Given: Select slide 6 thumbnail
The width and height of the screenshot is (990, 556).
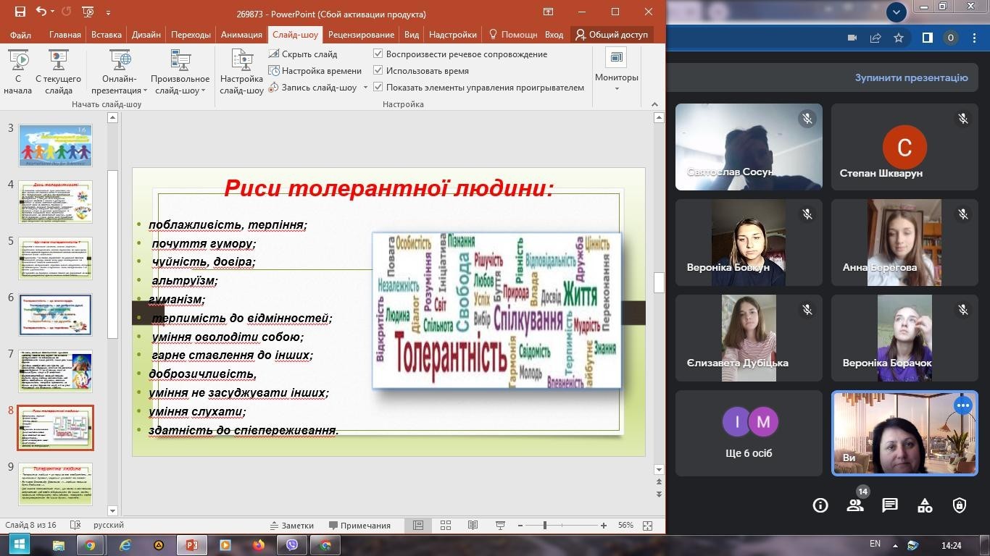Looking at the screenshot, I should 56,314.
